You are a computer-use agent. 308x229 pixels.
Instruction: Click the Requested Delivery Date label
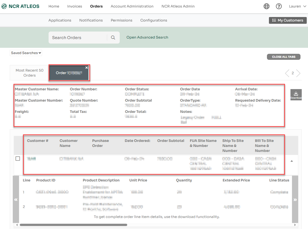point(258,100)
